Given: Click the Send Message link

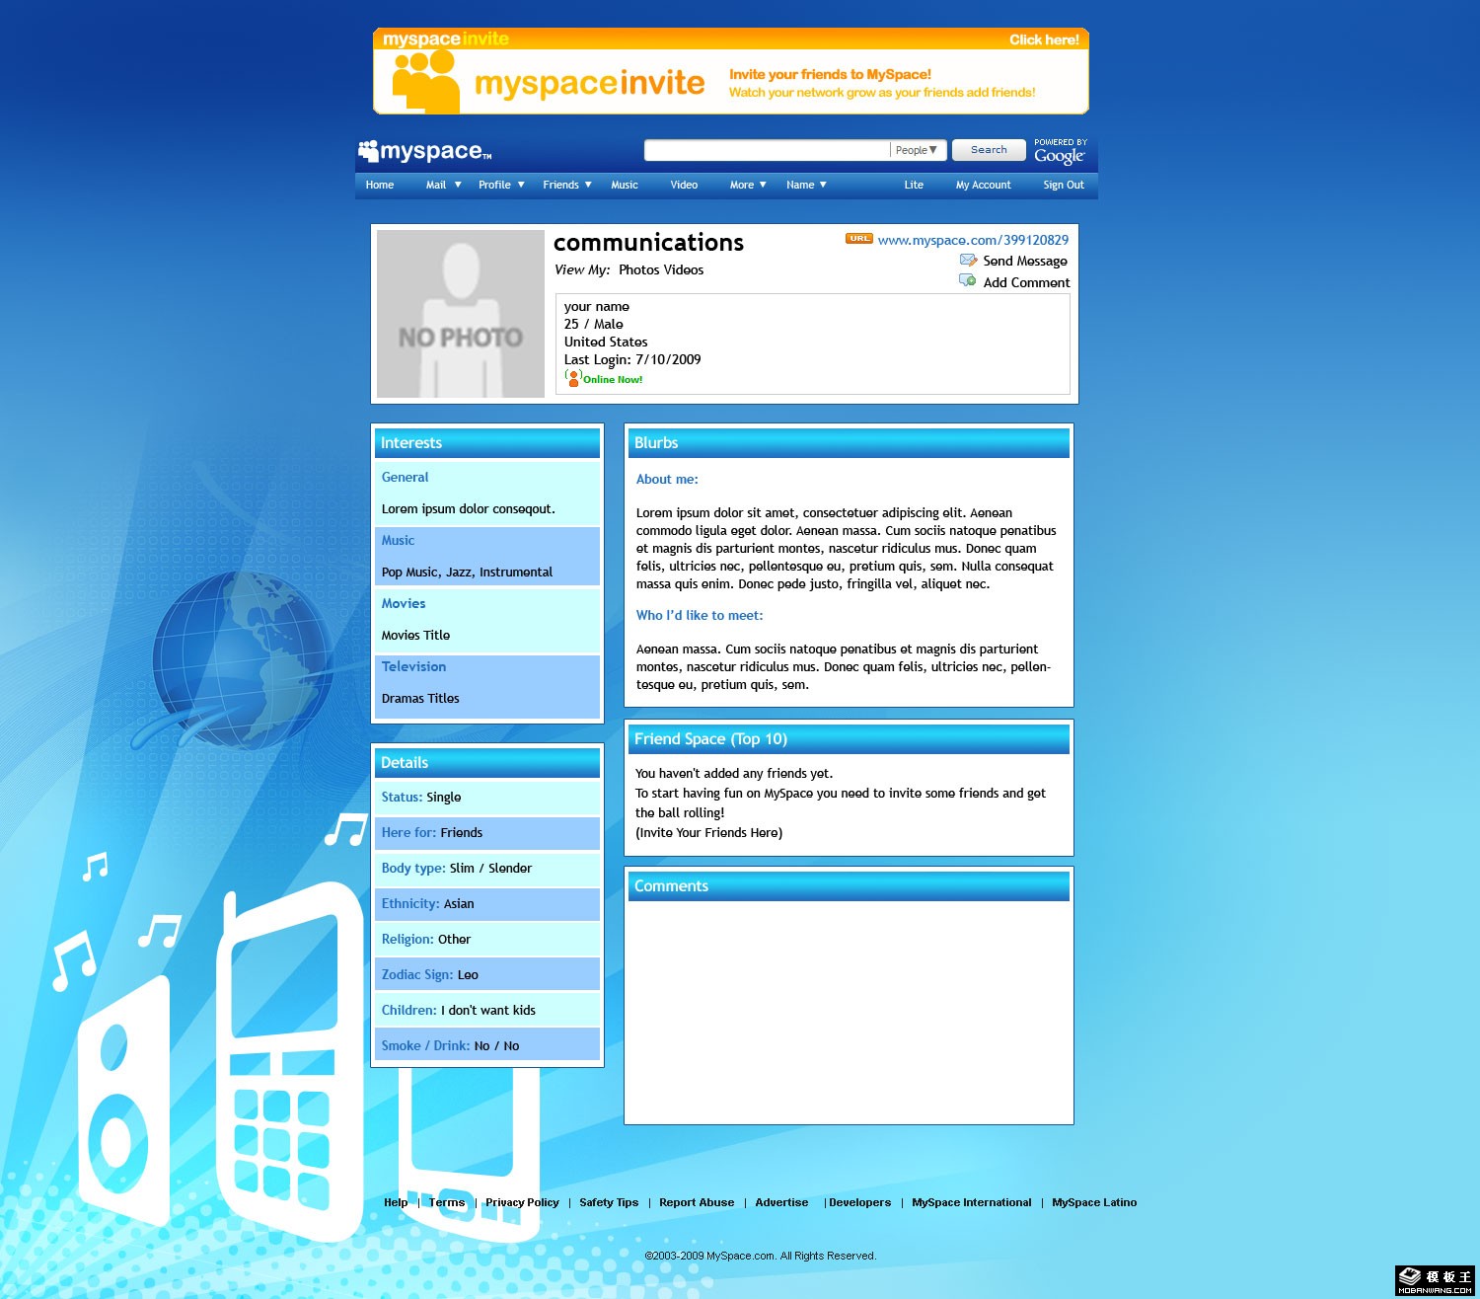Looking at the screenshot, I should pos(1025,261).
